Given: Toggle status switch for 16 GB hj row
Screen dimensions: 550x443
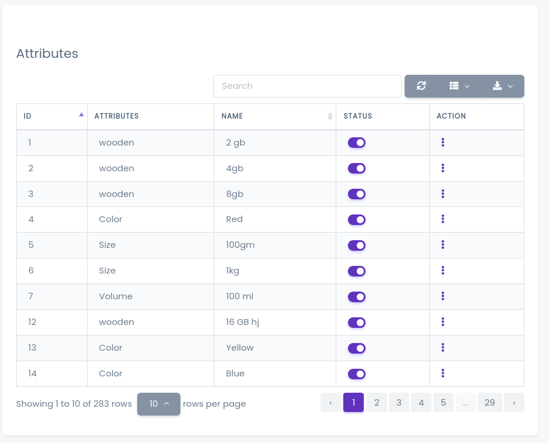Looking at the screenshot, I should (x=356, y=323).
